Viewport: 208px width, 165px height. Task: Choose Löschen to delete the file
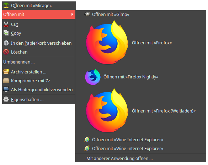(39, 52)
